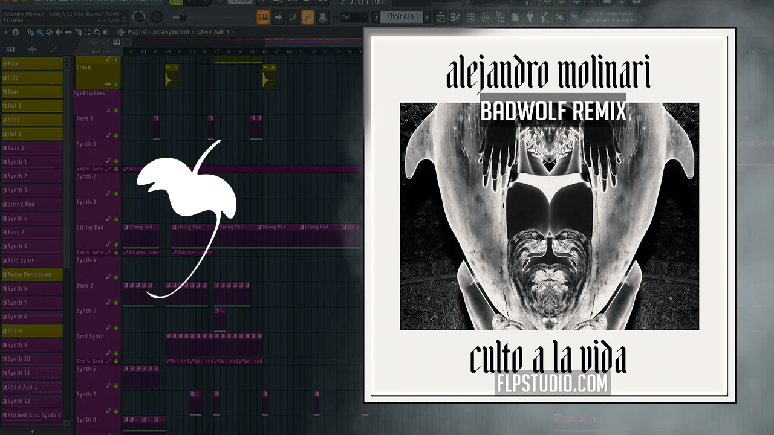Image resolution: width=774 pixels, height=435 pixels.
Task: Select the Snare pattern in the picker
Action: [x=32, y=331]
